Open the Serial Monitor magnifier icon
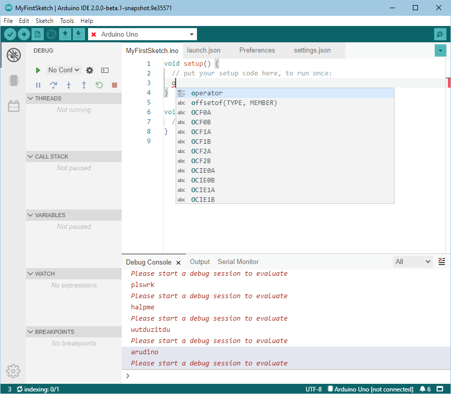451x394 pixels. pyautogui.click(x=440, y=34)
